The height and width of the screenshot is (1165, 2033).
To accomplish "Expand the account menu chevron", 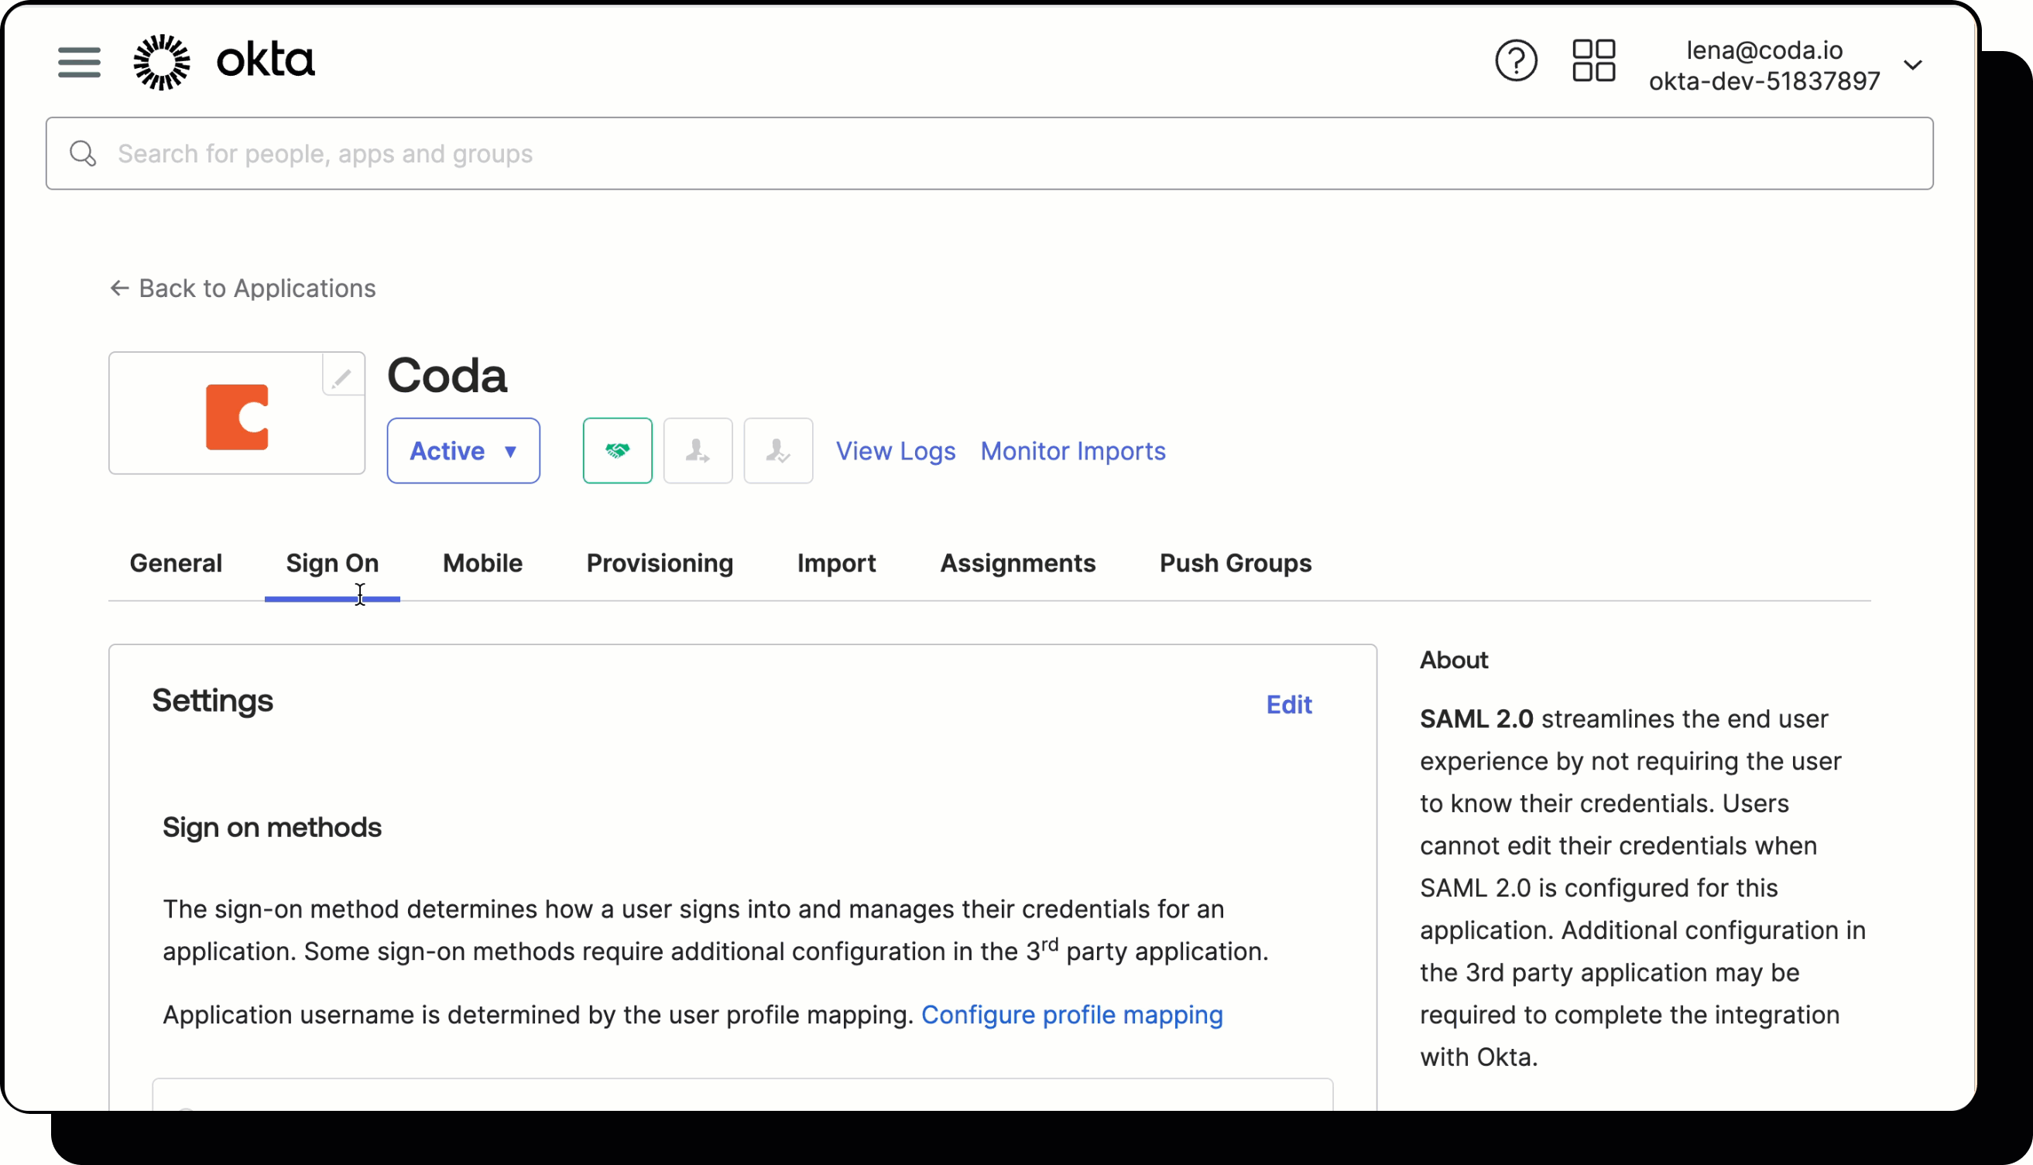I will [x=1915, y=65].
